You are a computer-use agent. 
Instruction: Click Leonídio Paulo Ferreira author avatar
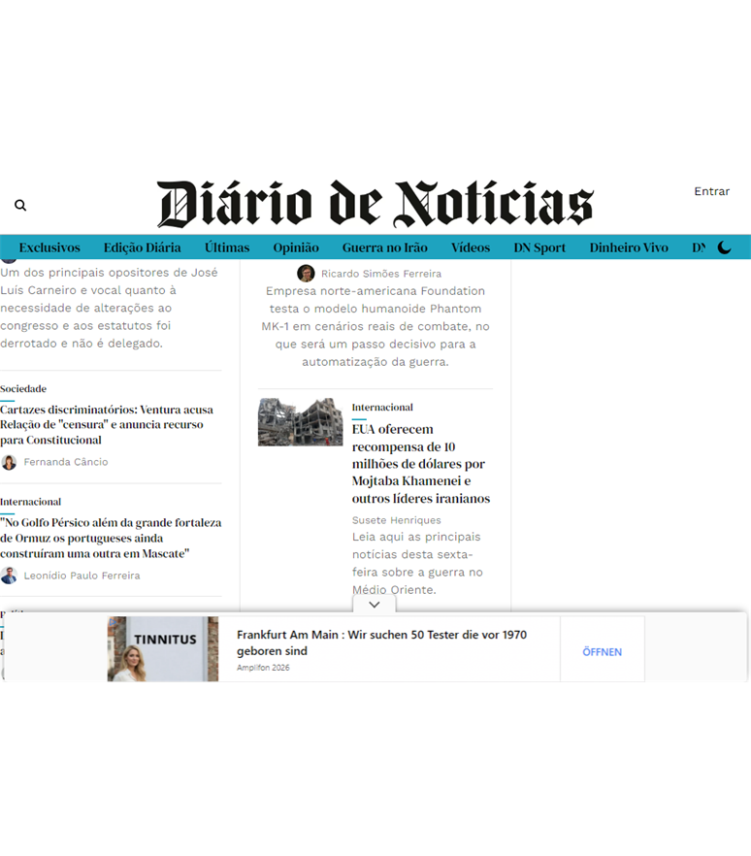9,576
